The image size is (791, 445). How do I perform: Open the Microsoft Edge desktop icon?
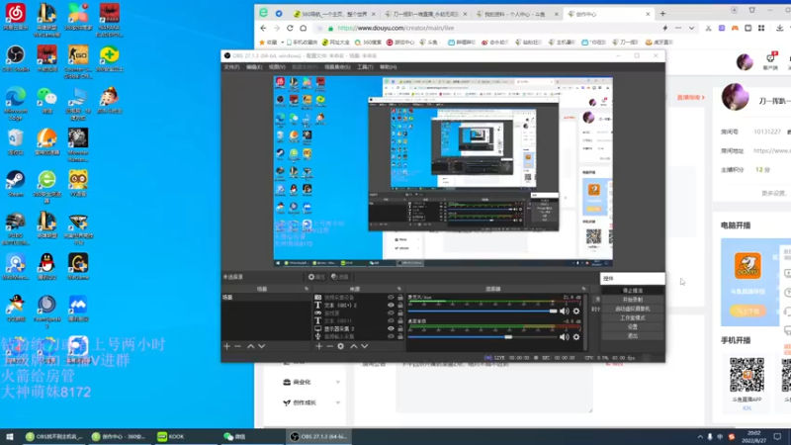(x=16, y=103)
